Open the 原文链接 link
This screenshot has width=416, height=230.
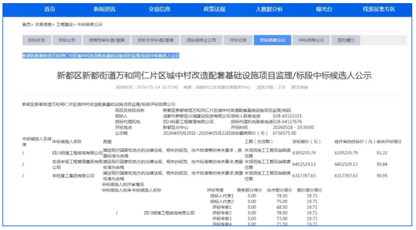(300, 87)
